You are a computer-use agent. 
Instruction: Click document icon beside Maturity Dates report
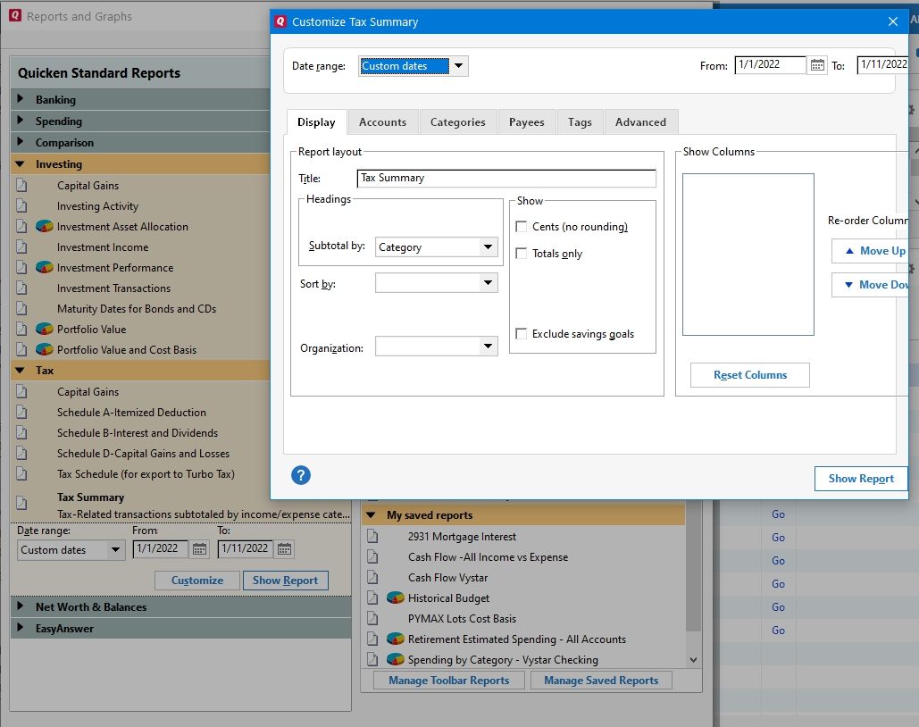tap(21, 308)
